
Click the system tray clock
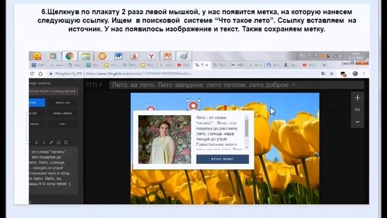click(x=355, y=56)
